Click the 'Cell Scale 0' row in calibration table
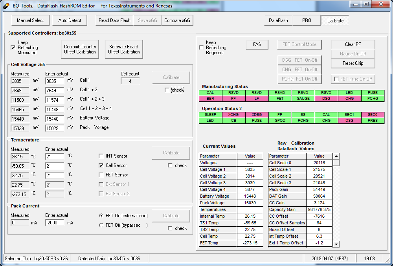This screenshot has width=393, height=266. [300, 163]
